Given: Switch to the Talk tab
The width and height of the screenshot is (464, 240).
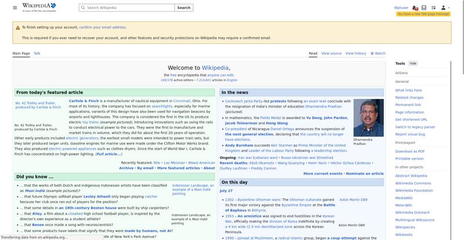Looking at the screenshot, I should [37, 53].
